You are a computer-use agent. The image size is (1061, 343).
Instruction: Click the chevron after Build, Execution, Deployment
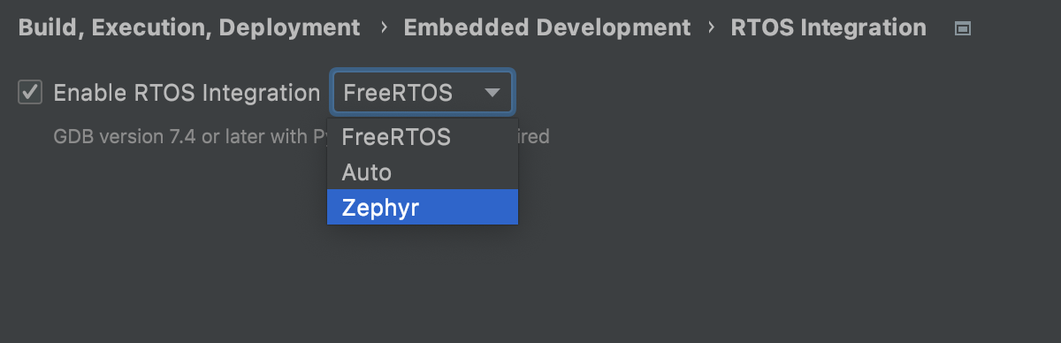(383, 28)
